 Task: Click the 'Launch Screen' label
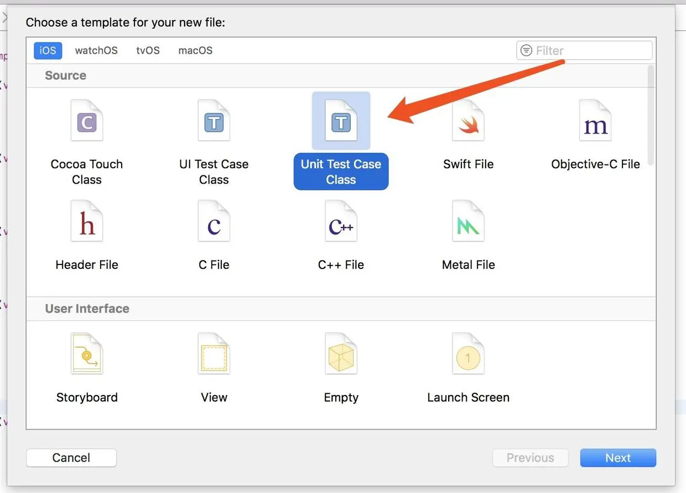pyautogui.click(x=469, y=397)
